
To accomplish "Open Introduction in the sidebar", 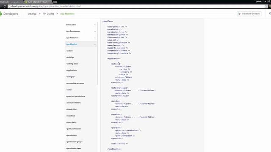I will click(71, 25).
